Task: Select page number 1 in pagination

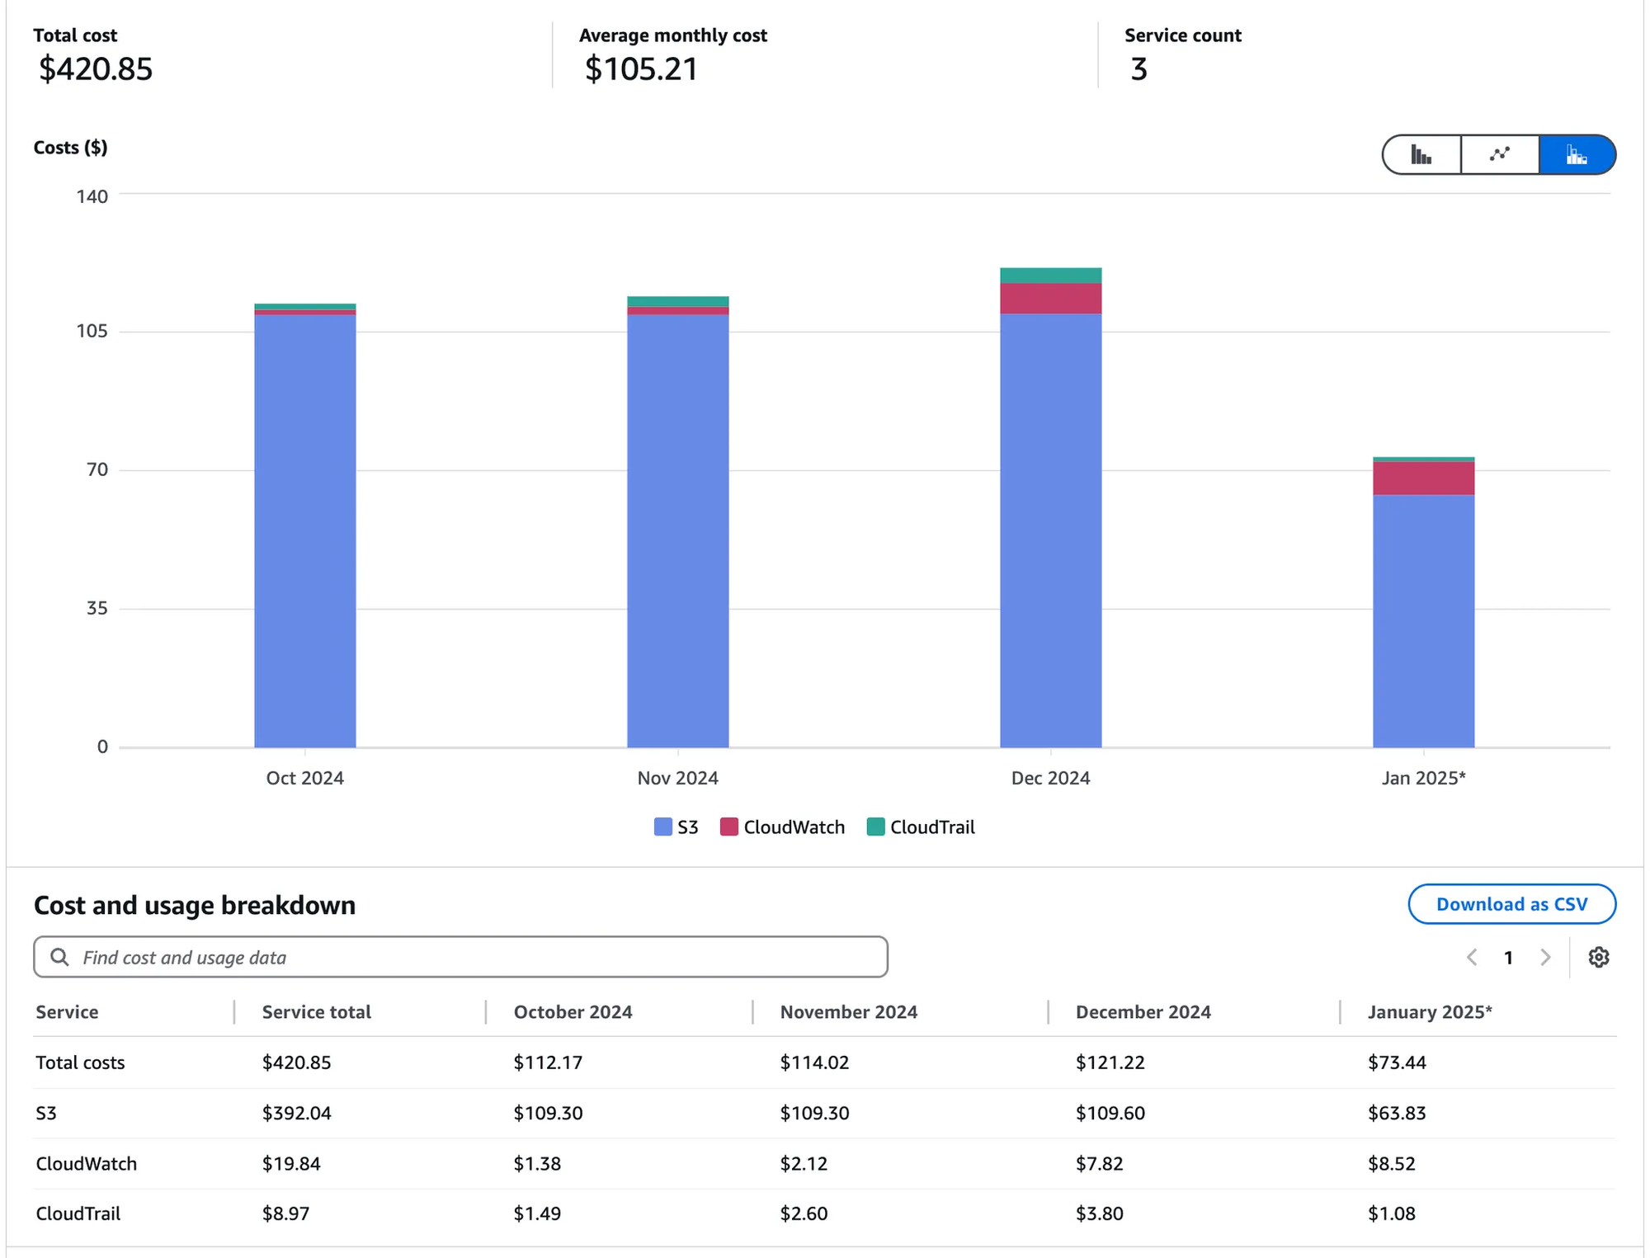Action: pos(1508,957)
